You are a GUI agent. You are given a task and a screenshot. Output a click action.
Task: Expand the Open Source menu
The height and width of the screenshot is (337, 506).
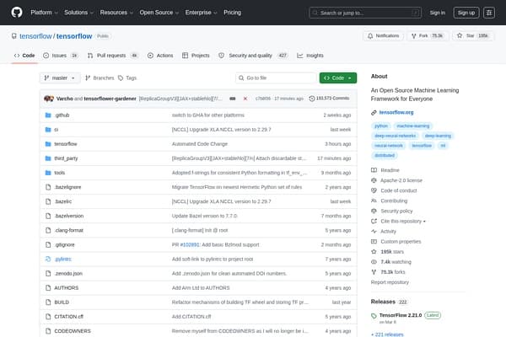[x=159, y=13]
